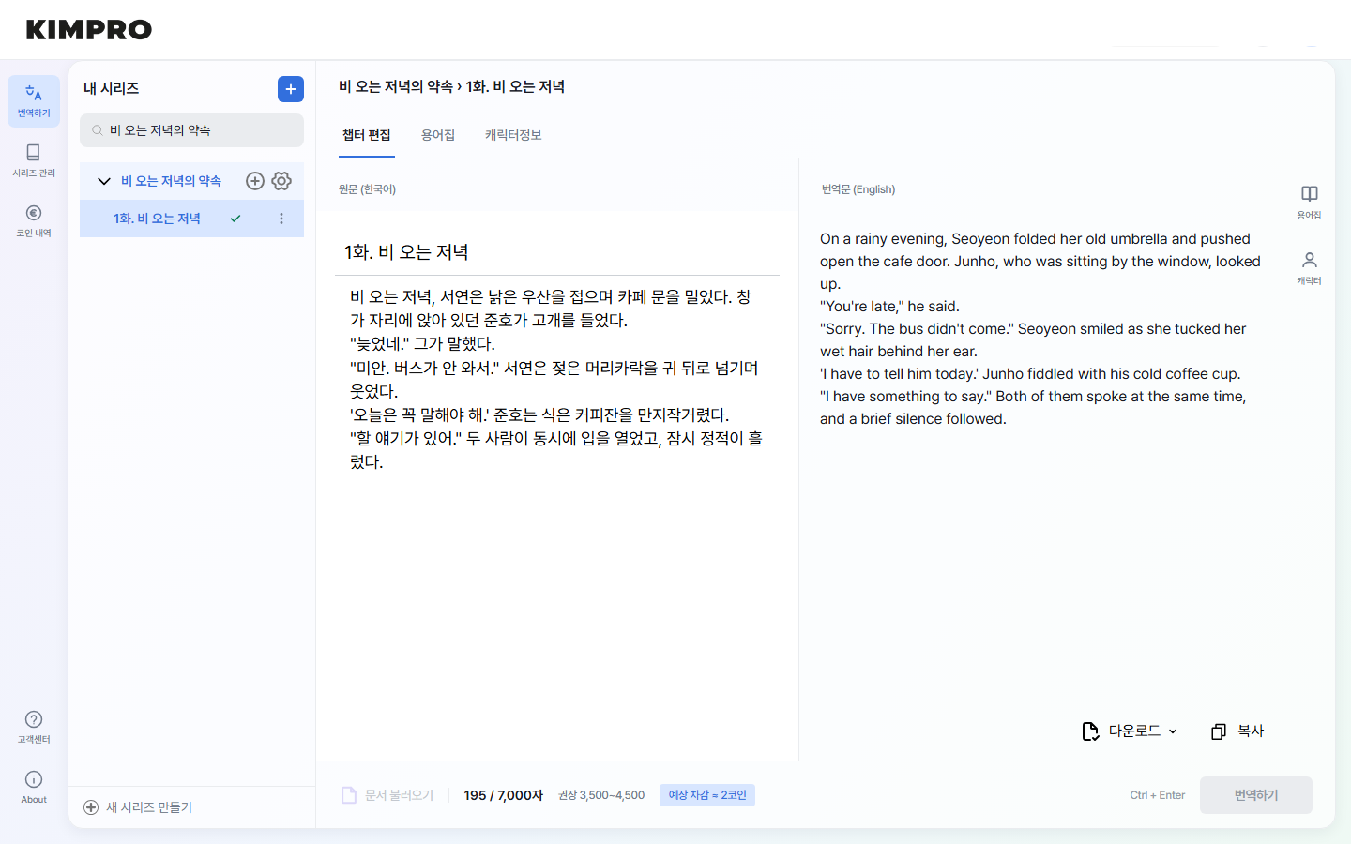
Task: Click the Ctrl + Enter shortcut hint
Action: (x=1158, y=795)
